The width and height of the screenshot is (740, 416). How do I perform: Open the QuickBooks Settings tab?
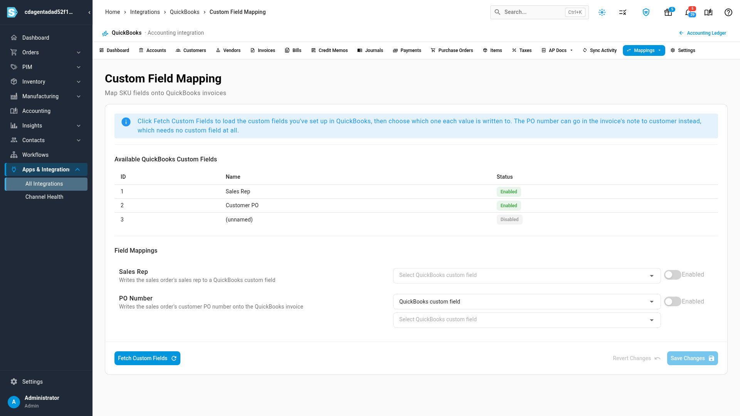(x=683, y=50)
